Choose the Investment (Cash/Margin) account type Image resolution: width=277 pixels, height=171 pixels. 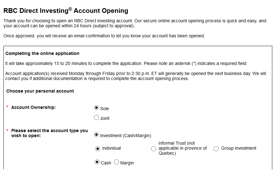click(96, 135)
